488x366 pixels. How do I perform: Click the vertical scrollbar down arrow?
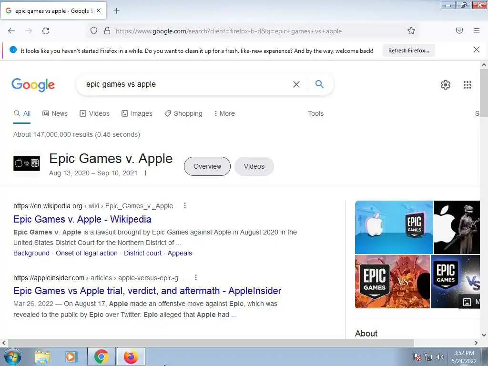click(x=484, y=335)
